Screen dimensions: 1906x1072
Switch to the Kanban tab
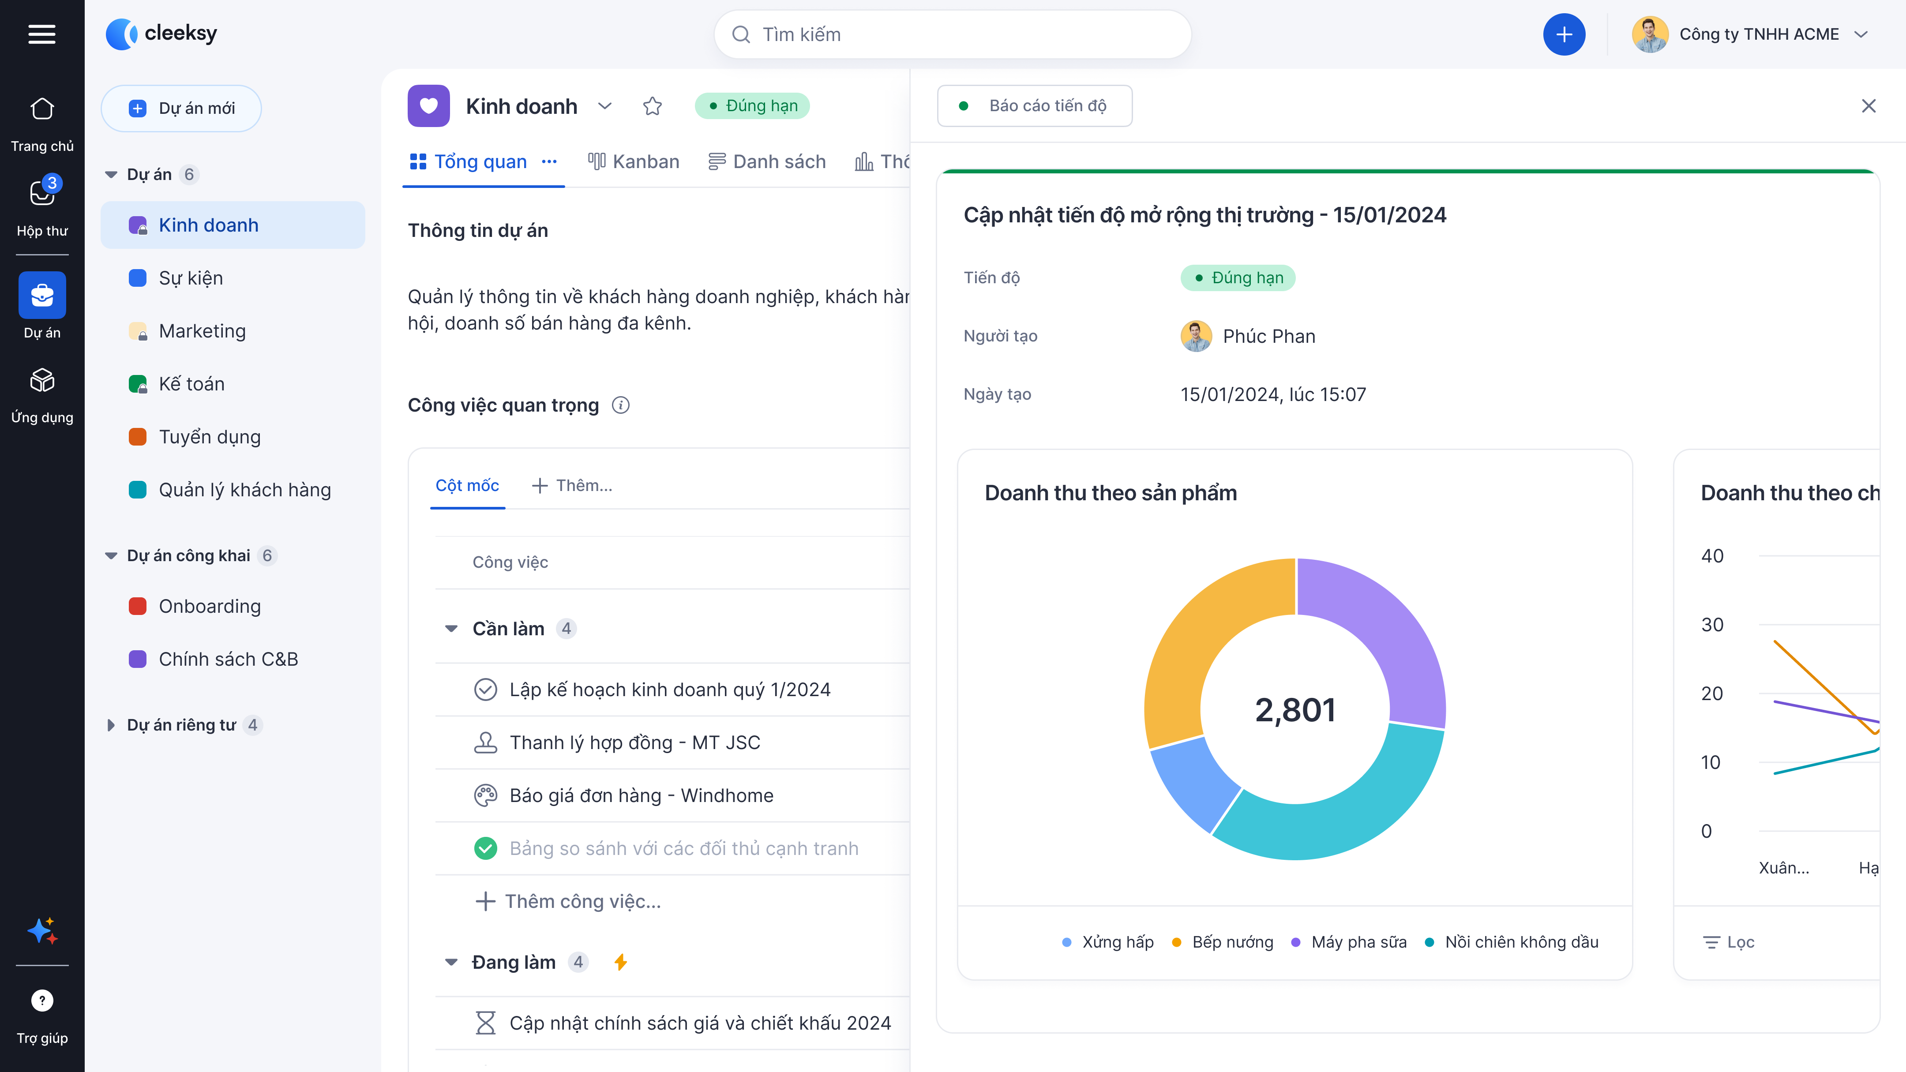coord(634,161)
